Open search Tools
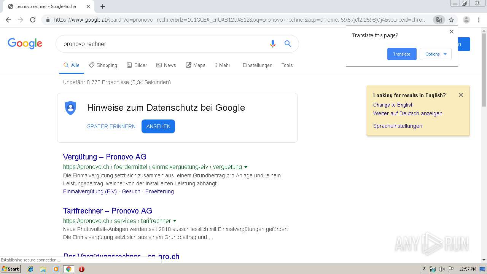This screenshot has height=274, width=487. (x=287, y=65)
